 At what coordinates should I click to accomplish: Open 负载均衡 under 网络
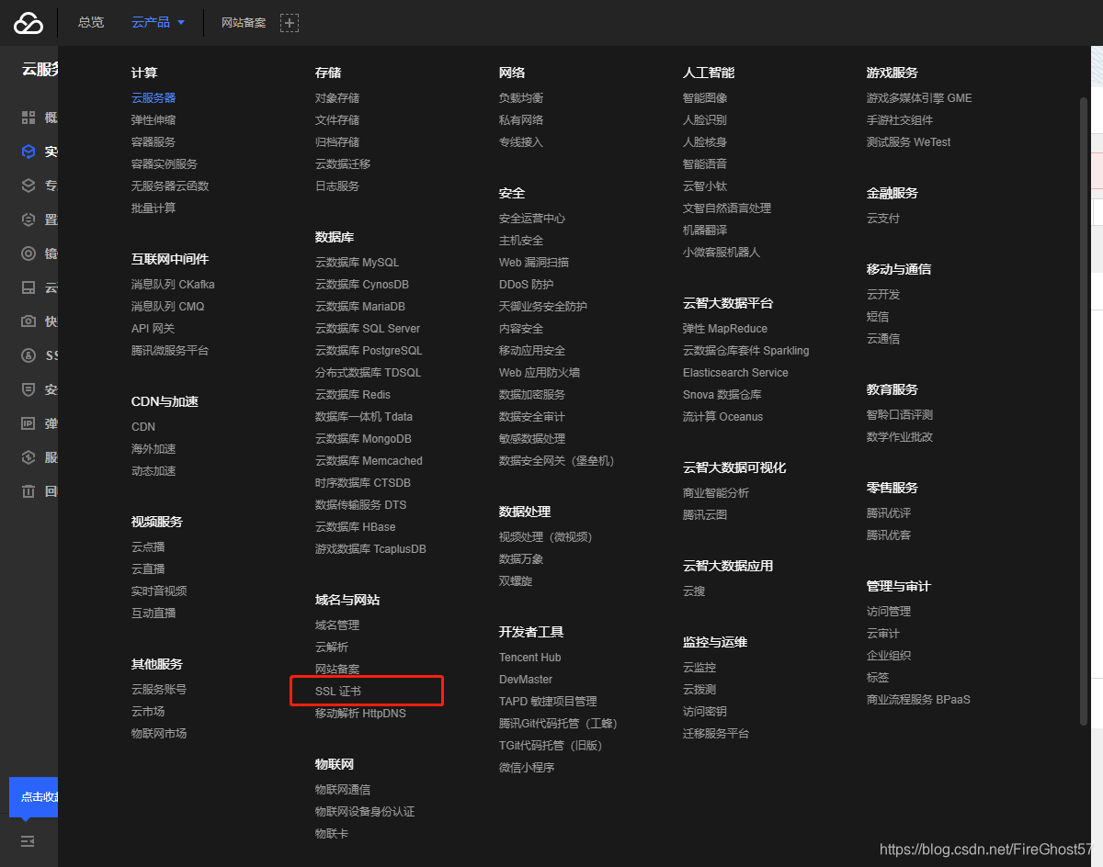pos(521,97)
